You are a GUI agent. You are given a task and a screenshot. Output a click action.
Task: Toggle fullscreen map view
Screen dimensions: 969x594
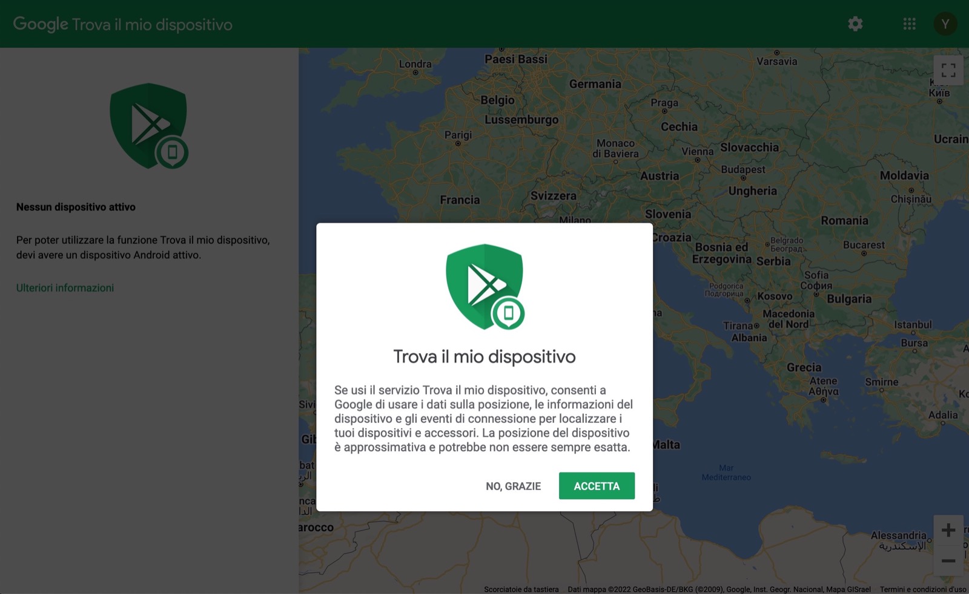tap(948, 70)
